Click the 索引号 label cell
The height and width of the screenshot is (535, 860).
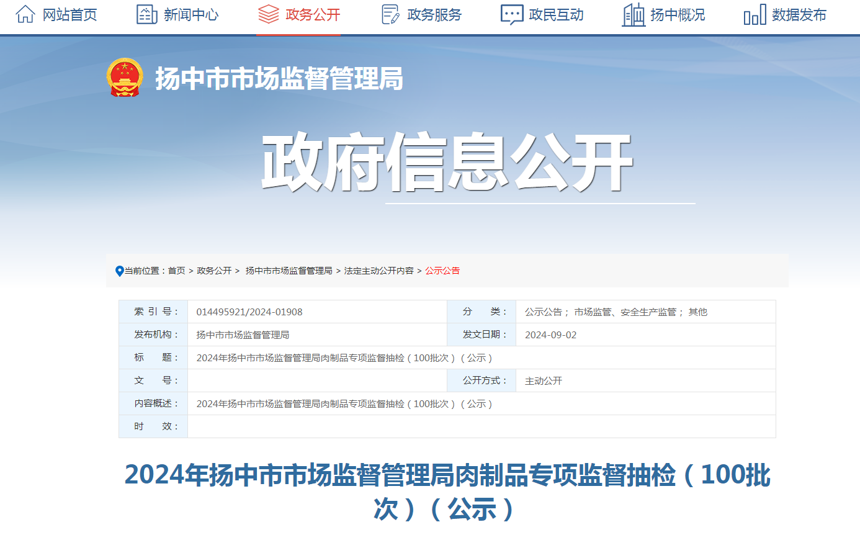153,312
